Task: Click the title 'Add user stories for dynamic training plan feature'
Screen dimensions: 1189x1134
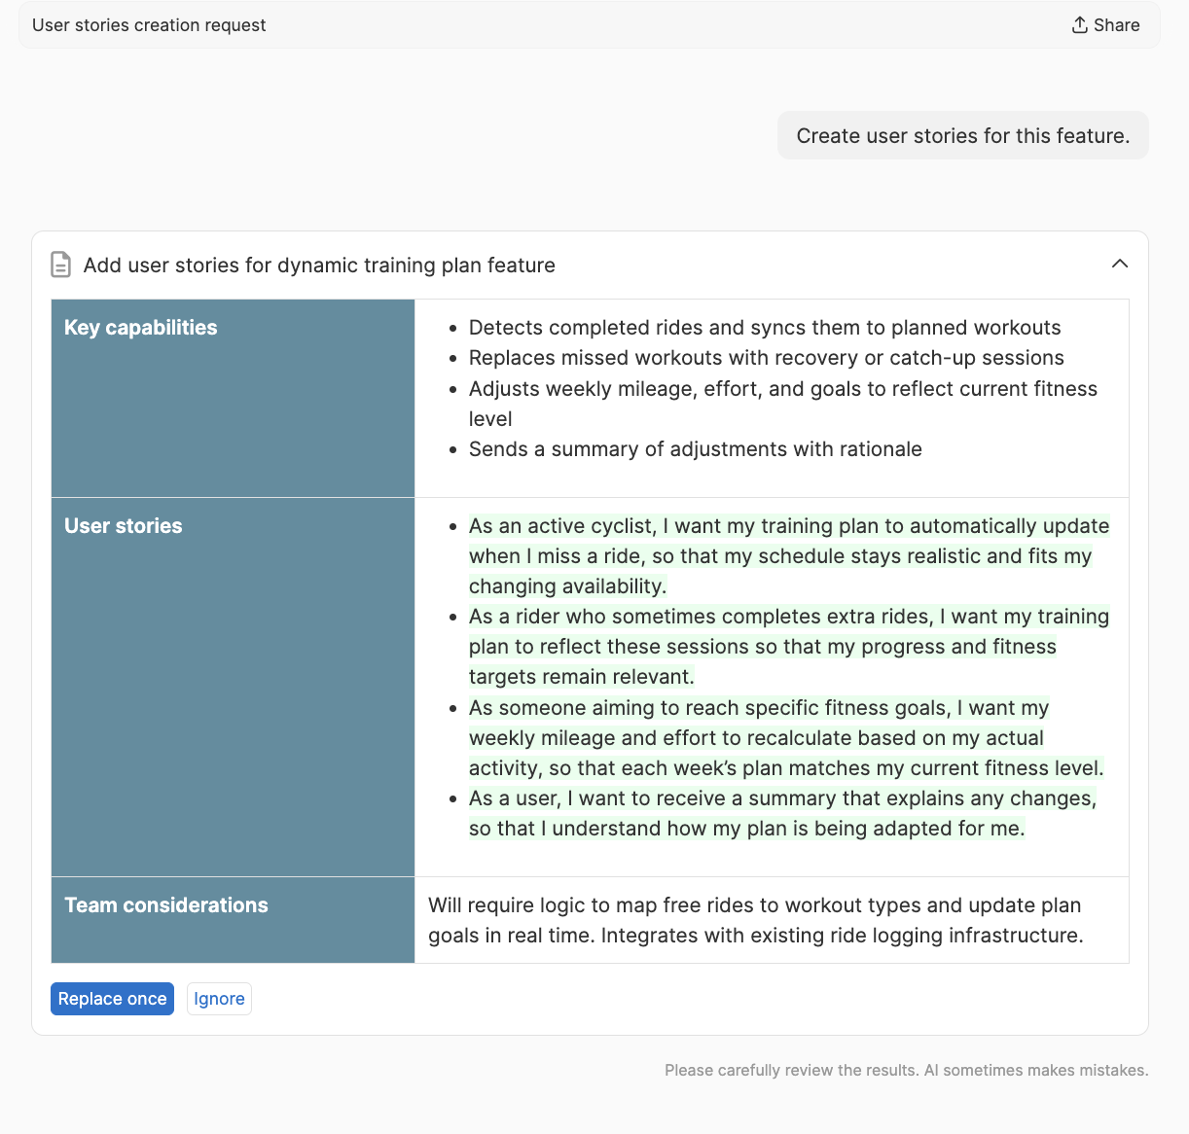Action: 319,265
